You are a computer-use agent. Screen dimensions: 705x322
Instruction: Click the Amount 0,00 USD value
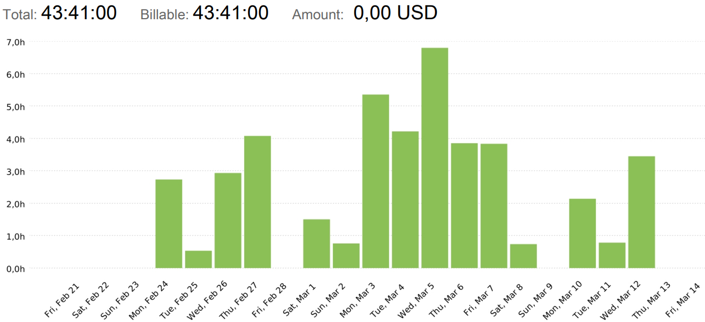pos(396,13)
